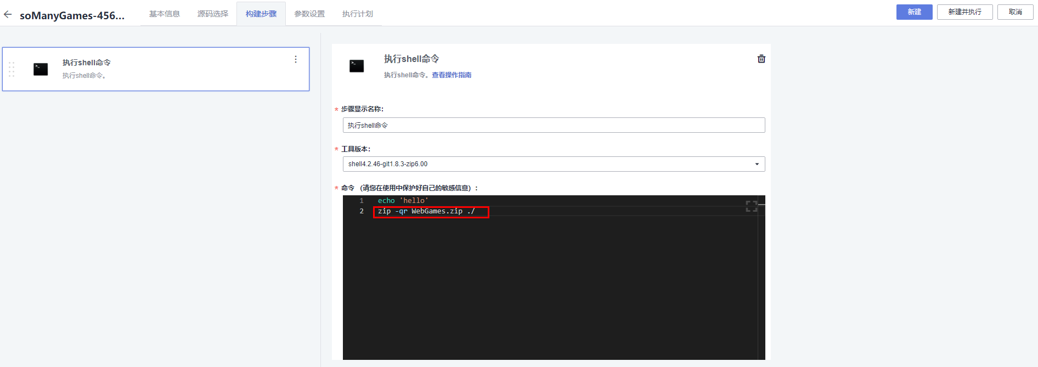Viewport: 1038px width, 367px height.
Task: Click the blue 新建 button
Action: click(915, 12)
